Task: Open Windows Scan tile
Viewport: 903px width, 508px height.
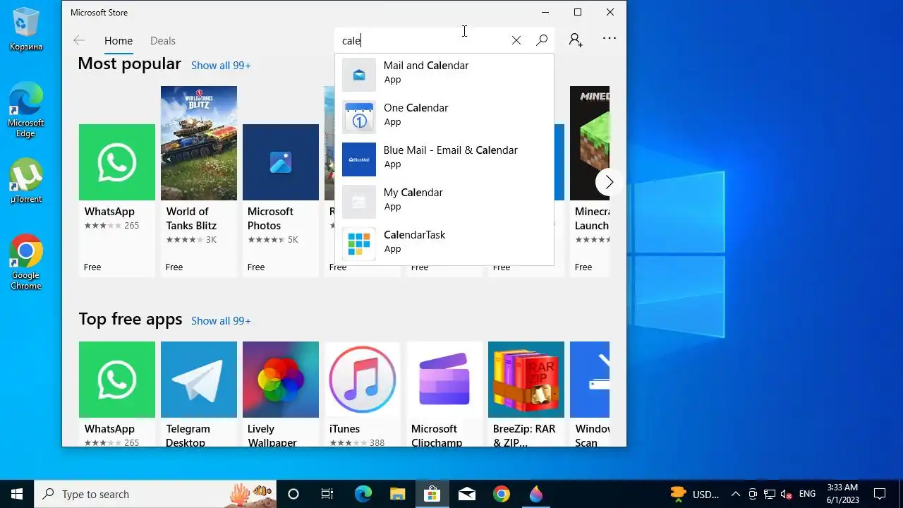Action: point(590,394)
